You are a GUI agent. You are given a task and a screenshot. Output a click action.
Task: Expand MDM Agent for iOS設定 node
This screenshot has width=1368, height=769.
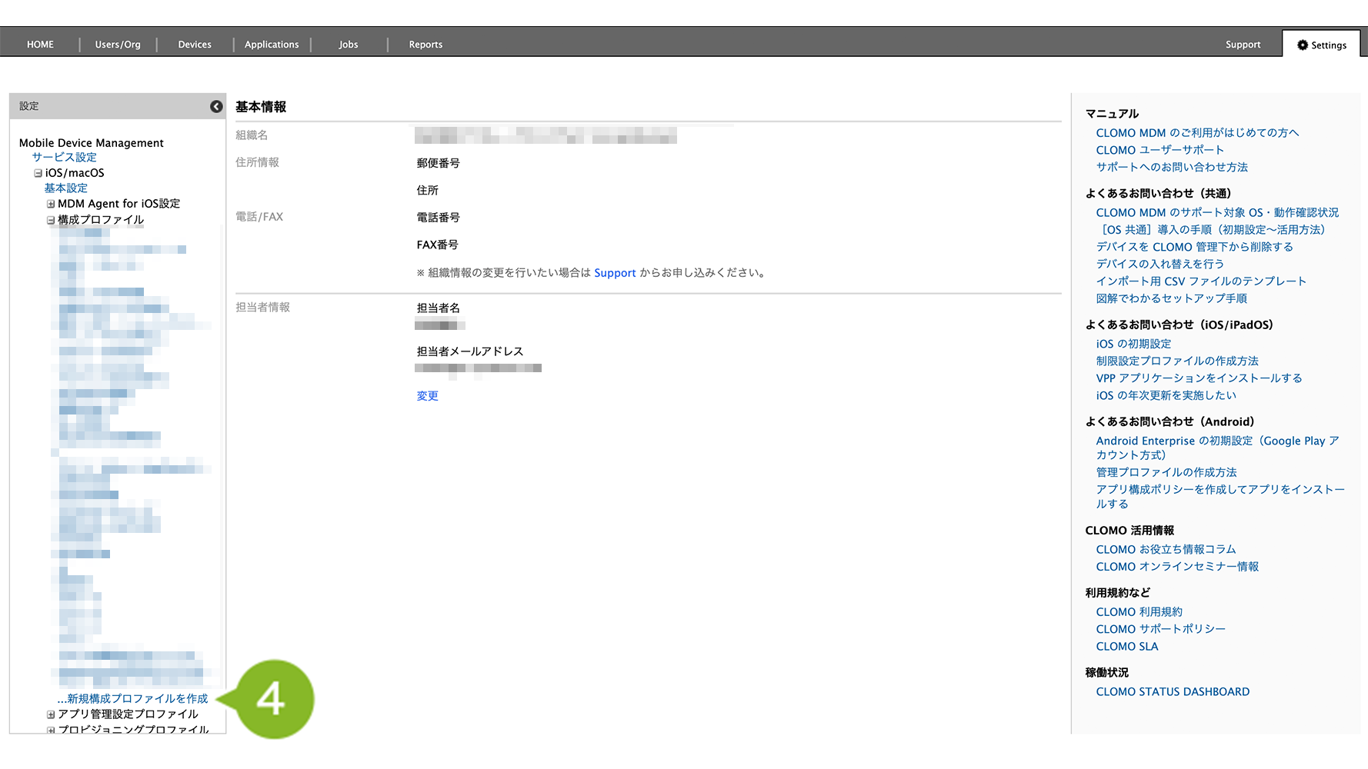[x=51, y=205]
